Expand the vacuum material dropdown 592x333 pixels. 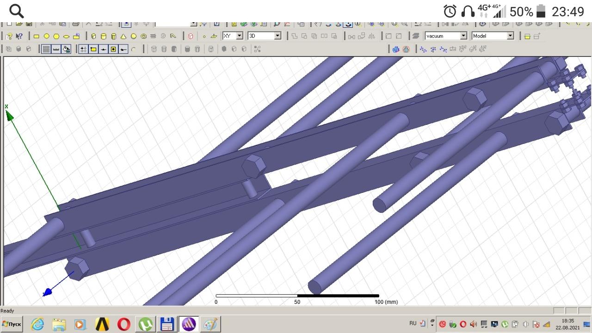(x=463, y=36)
